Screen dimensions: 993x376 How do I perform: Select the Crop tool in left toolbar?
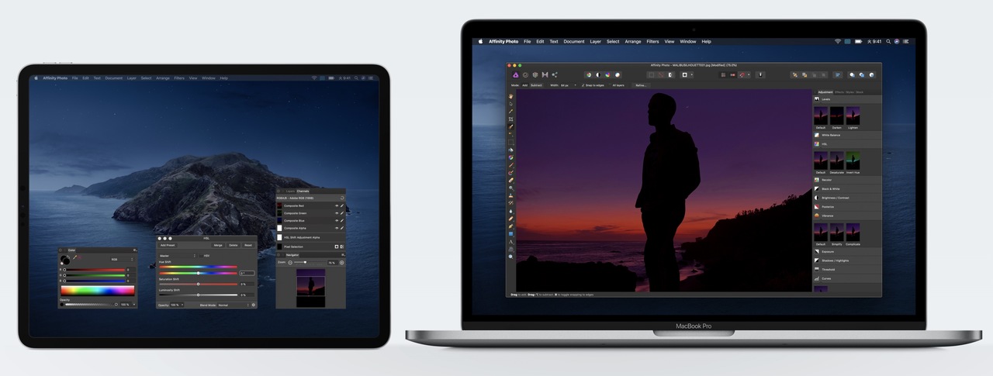(511, 119)
